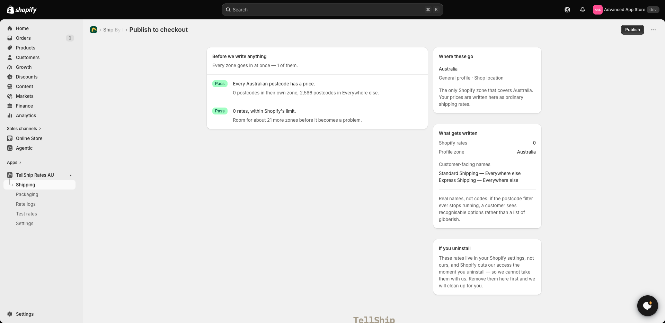Click the Shopify logo
The height and width of the screenshot is (323, 665).
pyautogui.click(x=22, y=10)
